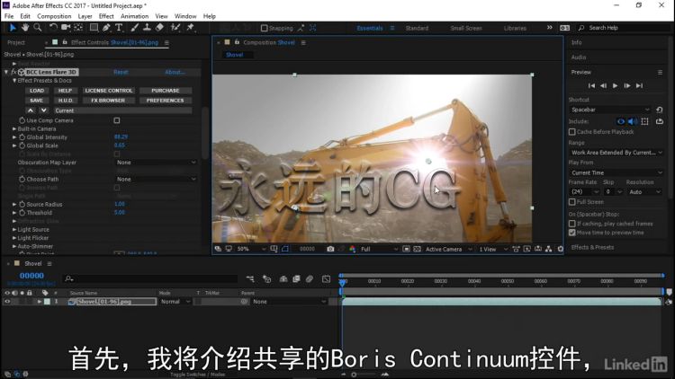Open the Composition menu
675x379 pixels.
point(54,16)
